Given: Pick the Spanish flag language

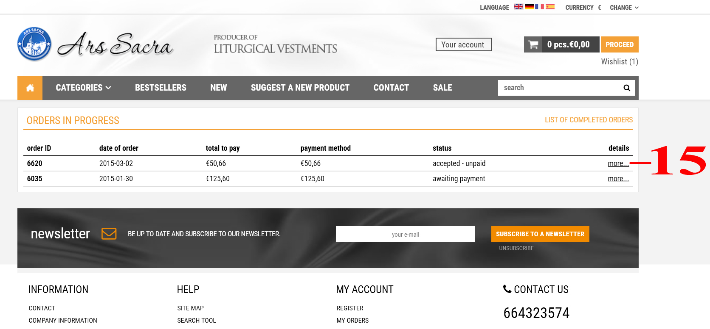Looking at the screenshot, I should point(550,7).
